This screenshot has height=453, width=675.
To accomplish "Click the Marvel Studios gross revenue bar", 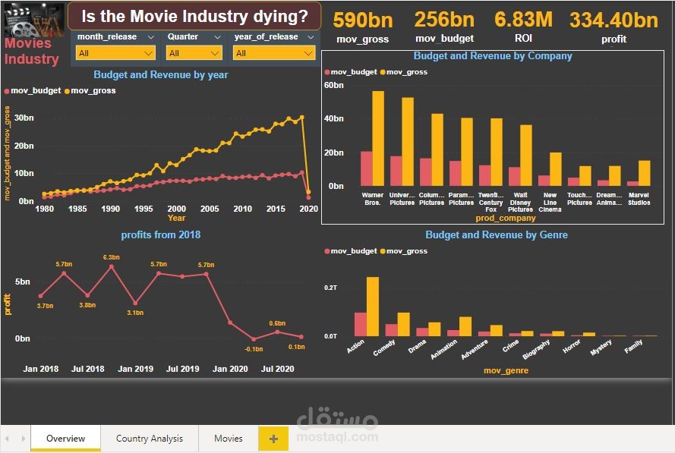I will coord(645,173).
